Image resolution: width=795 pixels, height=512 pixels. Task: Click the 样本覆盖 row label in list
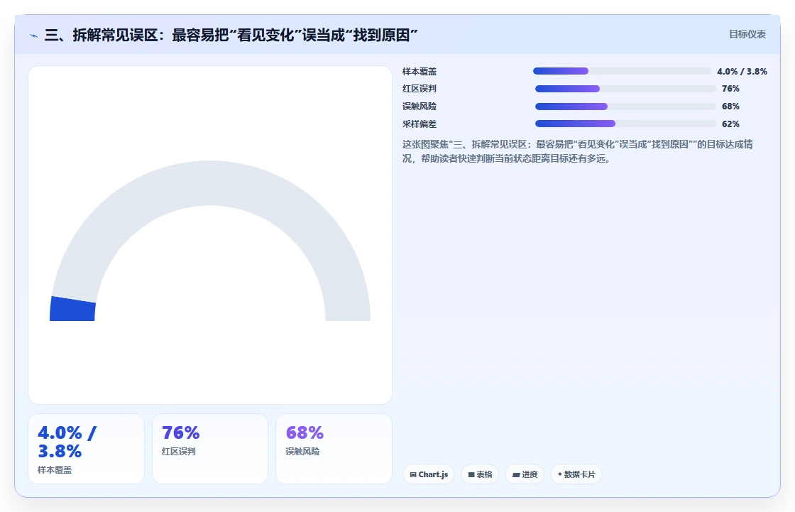(420, 72)
